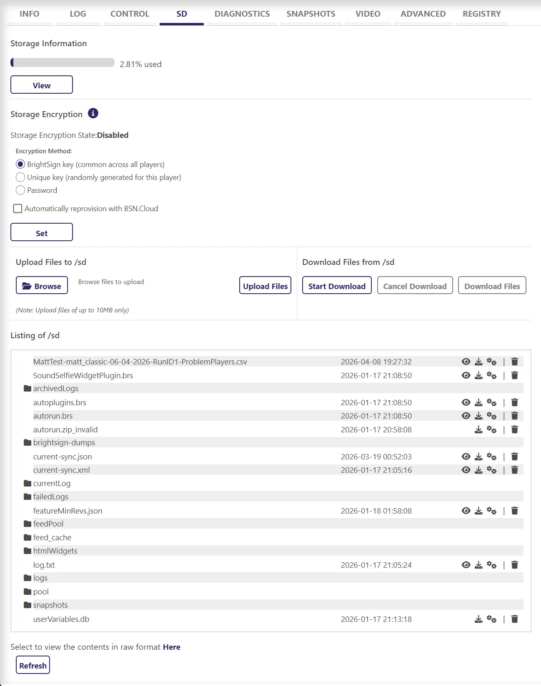Click the Storage Encryption info icon
Image resolution: width=541 pixels, height=686 pixels.
tap(93, 113)
